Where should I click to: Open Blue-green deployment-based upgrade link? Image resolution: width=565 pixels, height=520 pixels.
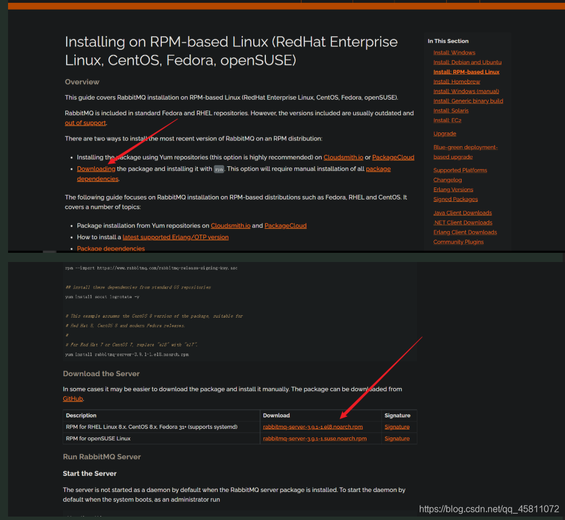(465, 153)
